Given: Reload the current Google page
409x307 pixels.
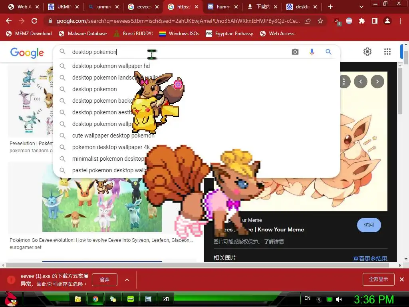Looking at the screenshot, I should (x=34, y=21).
